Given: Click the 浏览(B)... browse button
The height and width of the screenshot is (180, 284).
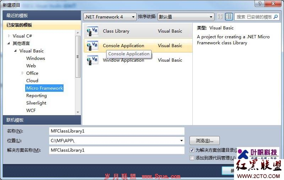Looking at the screenshot, I should click(x=204, y=140).
